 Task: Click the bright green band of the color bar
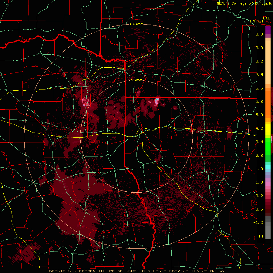[268, 146]
